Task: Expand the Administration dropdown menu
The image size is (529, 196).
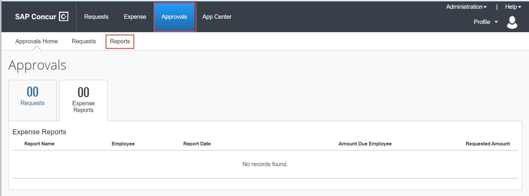Action: coord(466,7)
